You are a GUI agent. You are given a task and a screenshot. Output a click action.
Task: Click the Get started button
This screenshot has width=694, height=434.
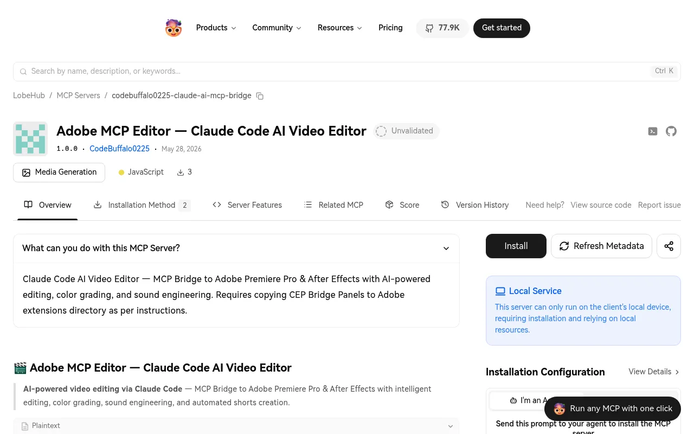click(502, 28)
